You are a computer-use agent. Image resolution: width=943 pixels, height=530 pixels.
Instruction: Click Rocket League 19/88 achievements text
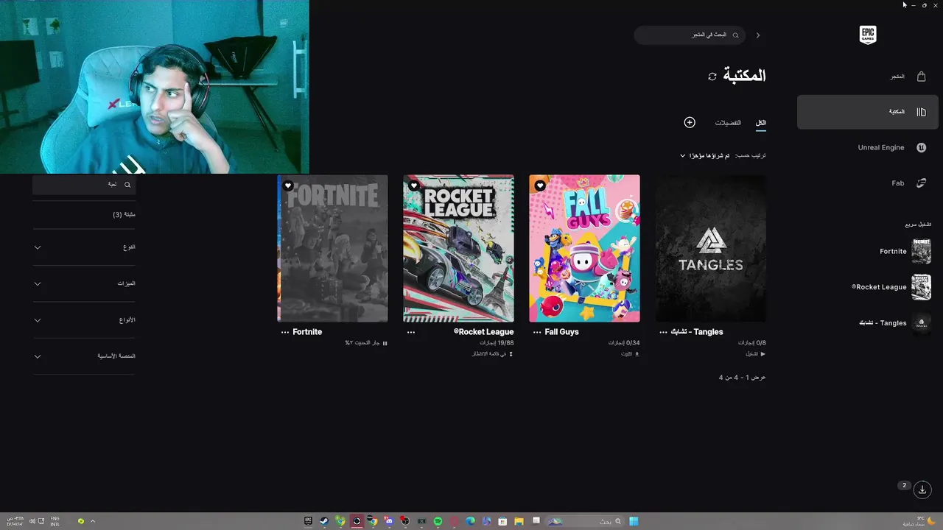tap(497, 343)
